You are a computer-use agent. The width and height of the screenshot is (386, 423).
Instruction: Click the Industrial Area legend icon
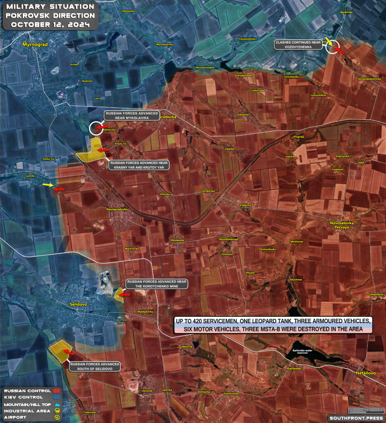[58, 411]
